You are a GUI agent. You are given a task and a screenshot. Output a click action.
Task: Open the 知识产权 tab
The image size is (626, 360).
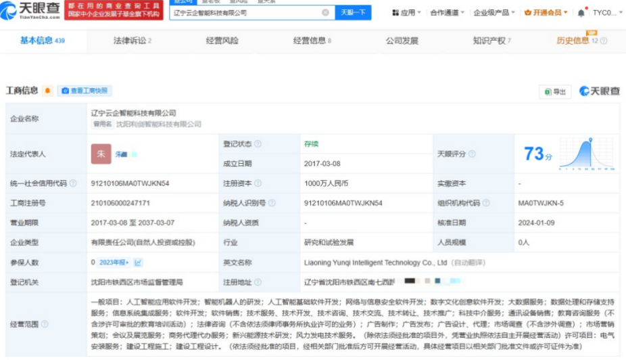point(491,41)
